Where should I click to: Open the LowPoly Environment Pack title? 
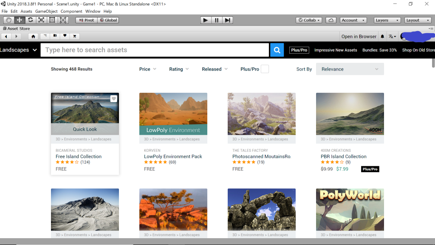173,157
